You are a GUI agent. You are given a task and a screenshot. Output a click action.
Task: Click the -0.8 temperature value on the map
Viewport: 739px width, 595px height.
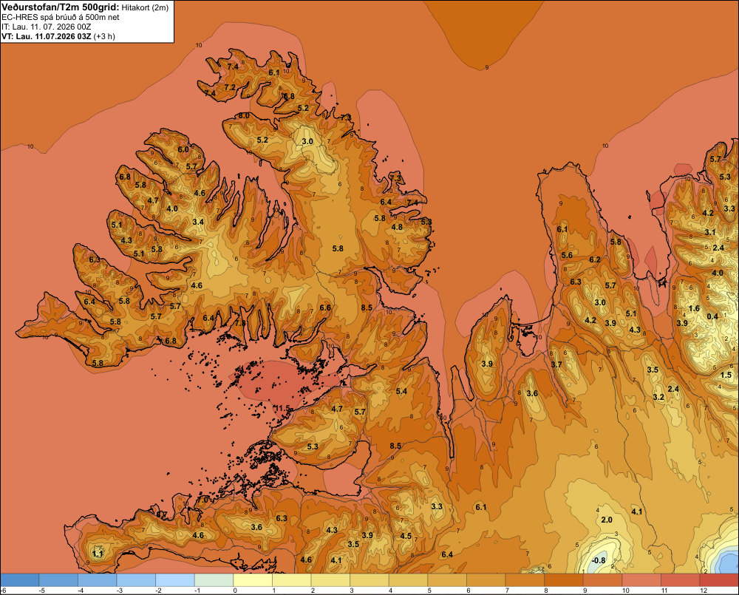(x=598, y=560)
